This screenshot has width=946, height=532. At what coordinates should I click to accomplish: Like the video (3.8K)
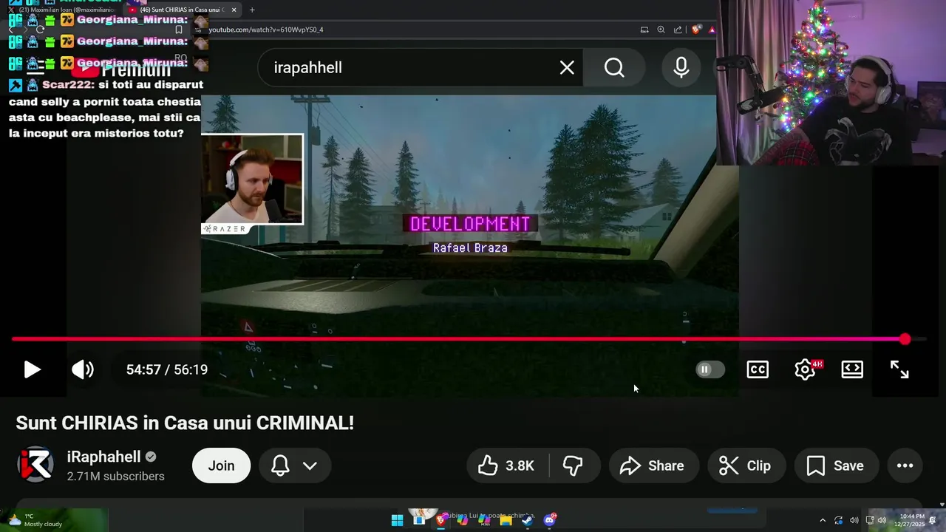[507, 465]
